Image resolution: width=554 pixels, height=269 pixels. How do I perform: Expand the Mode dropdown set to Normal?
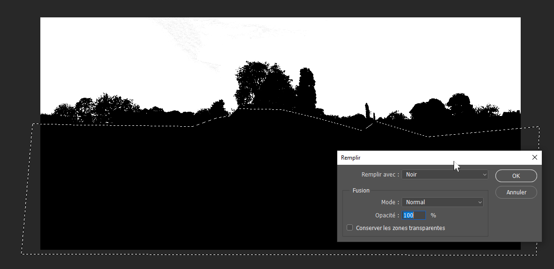(x=442, y=202)
